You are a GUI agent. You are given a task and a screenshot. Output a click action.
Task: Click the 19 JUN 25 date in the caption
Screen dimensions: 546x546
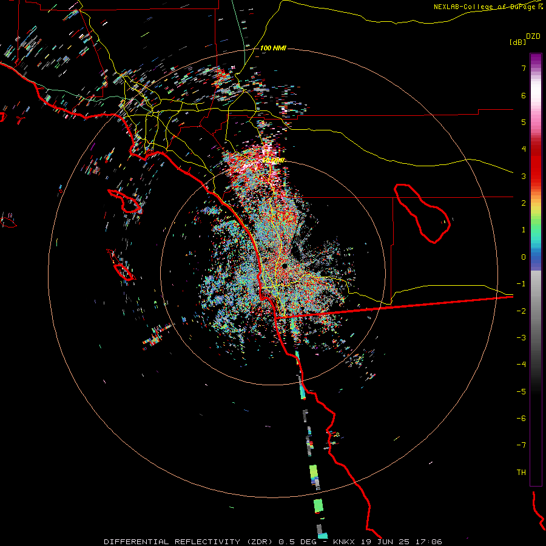click(384, 542)
